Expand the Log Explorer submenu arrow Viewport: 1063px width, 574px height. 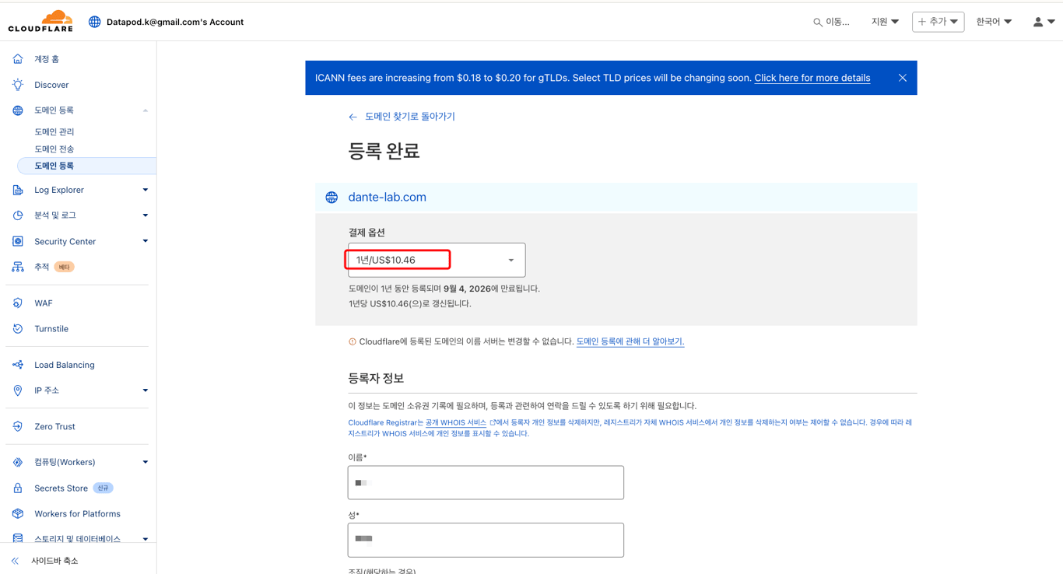146,190
